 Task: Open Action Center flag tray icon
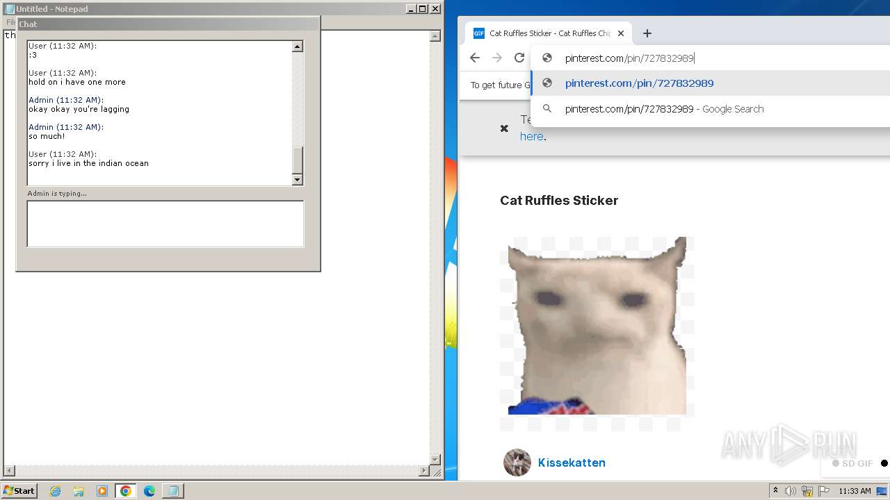[824, 491]
